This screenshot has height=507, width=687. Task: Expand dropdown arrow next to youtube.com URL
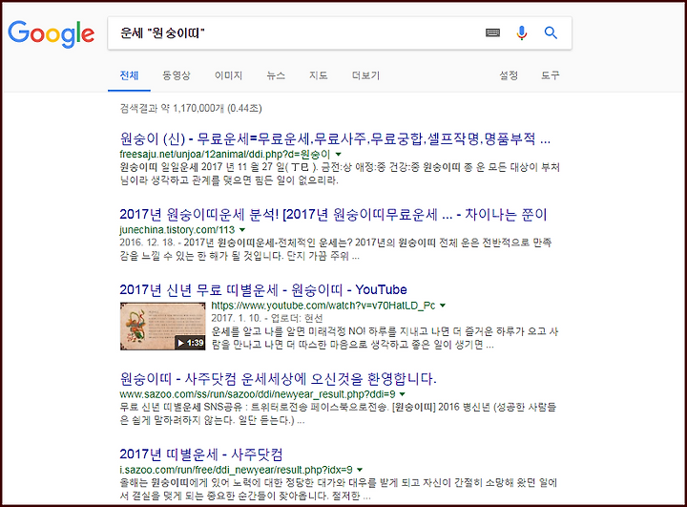(x=443, y=306)
